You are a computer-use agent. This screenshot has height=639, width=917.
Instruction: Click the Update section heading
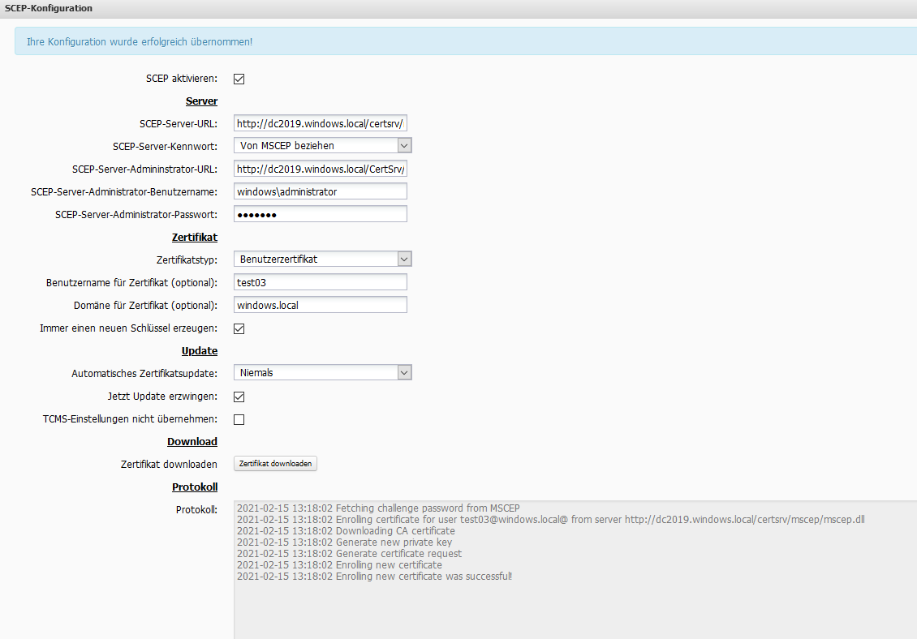point(199,351)
